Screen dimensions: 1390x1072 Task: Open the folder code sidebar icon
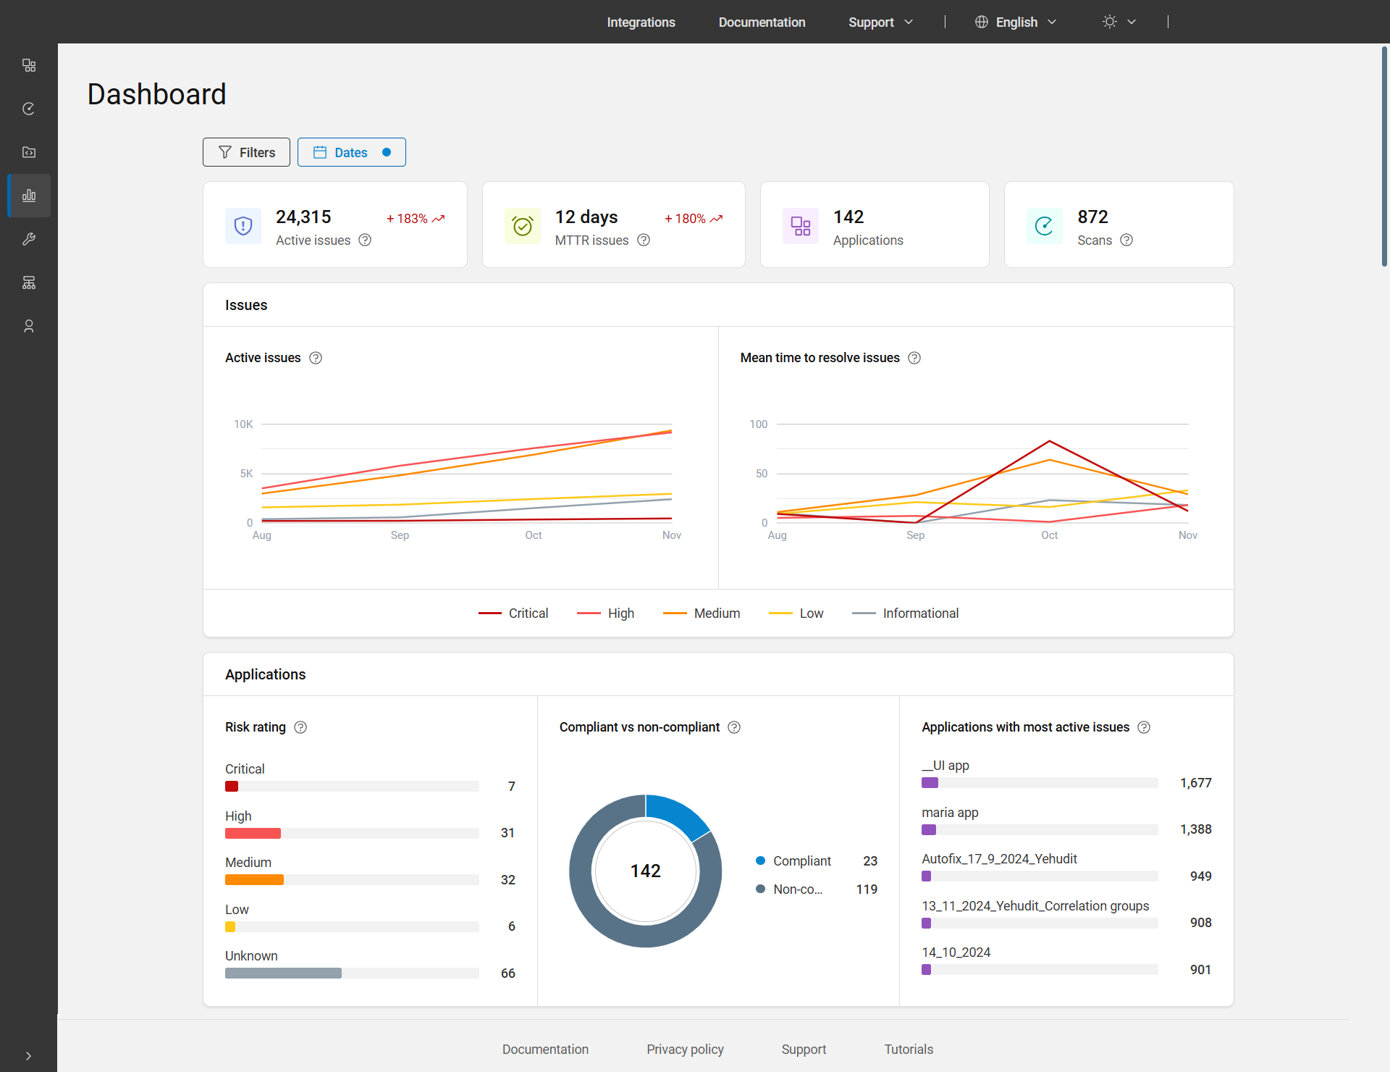(x=29, y=152)
